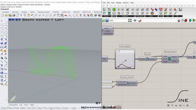Click the four-viewport layout icon
196x110 pixels.
point(62,15)
